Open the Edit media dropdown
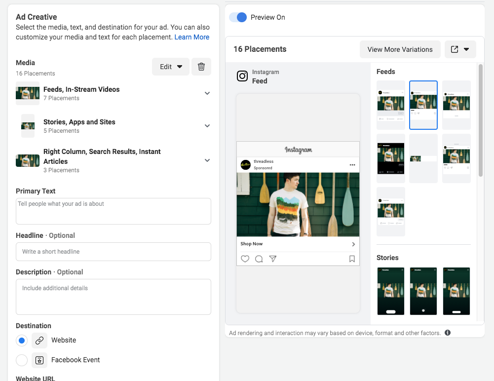 (171, 67)
